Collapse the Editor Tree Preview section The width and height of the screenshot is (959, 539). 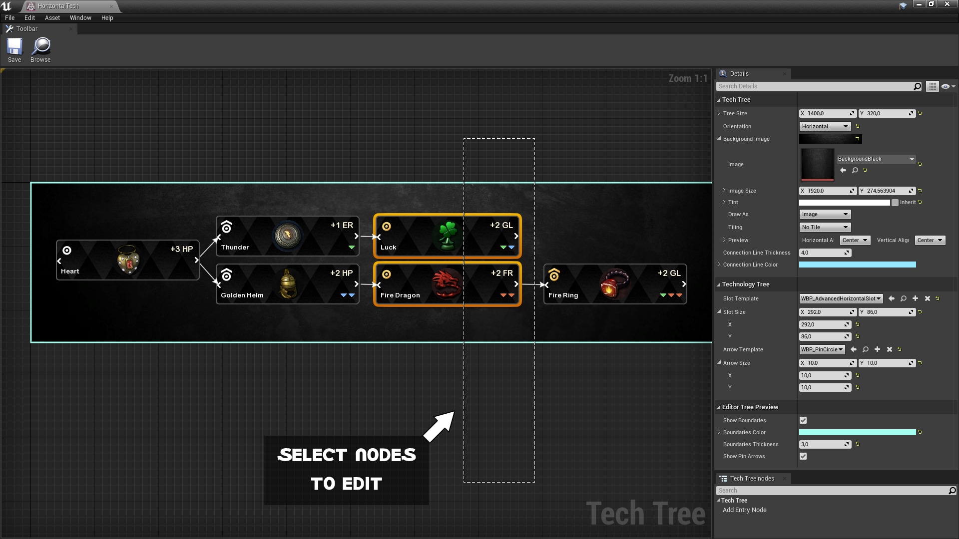coord(719,407)
